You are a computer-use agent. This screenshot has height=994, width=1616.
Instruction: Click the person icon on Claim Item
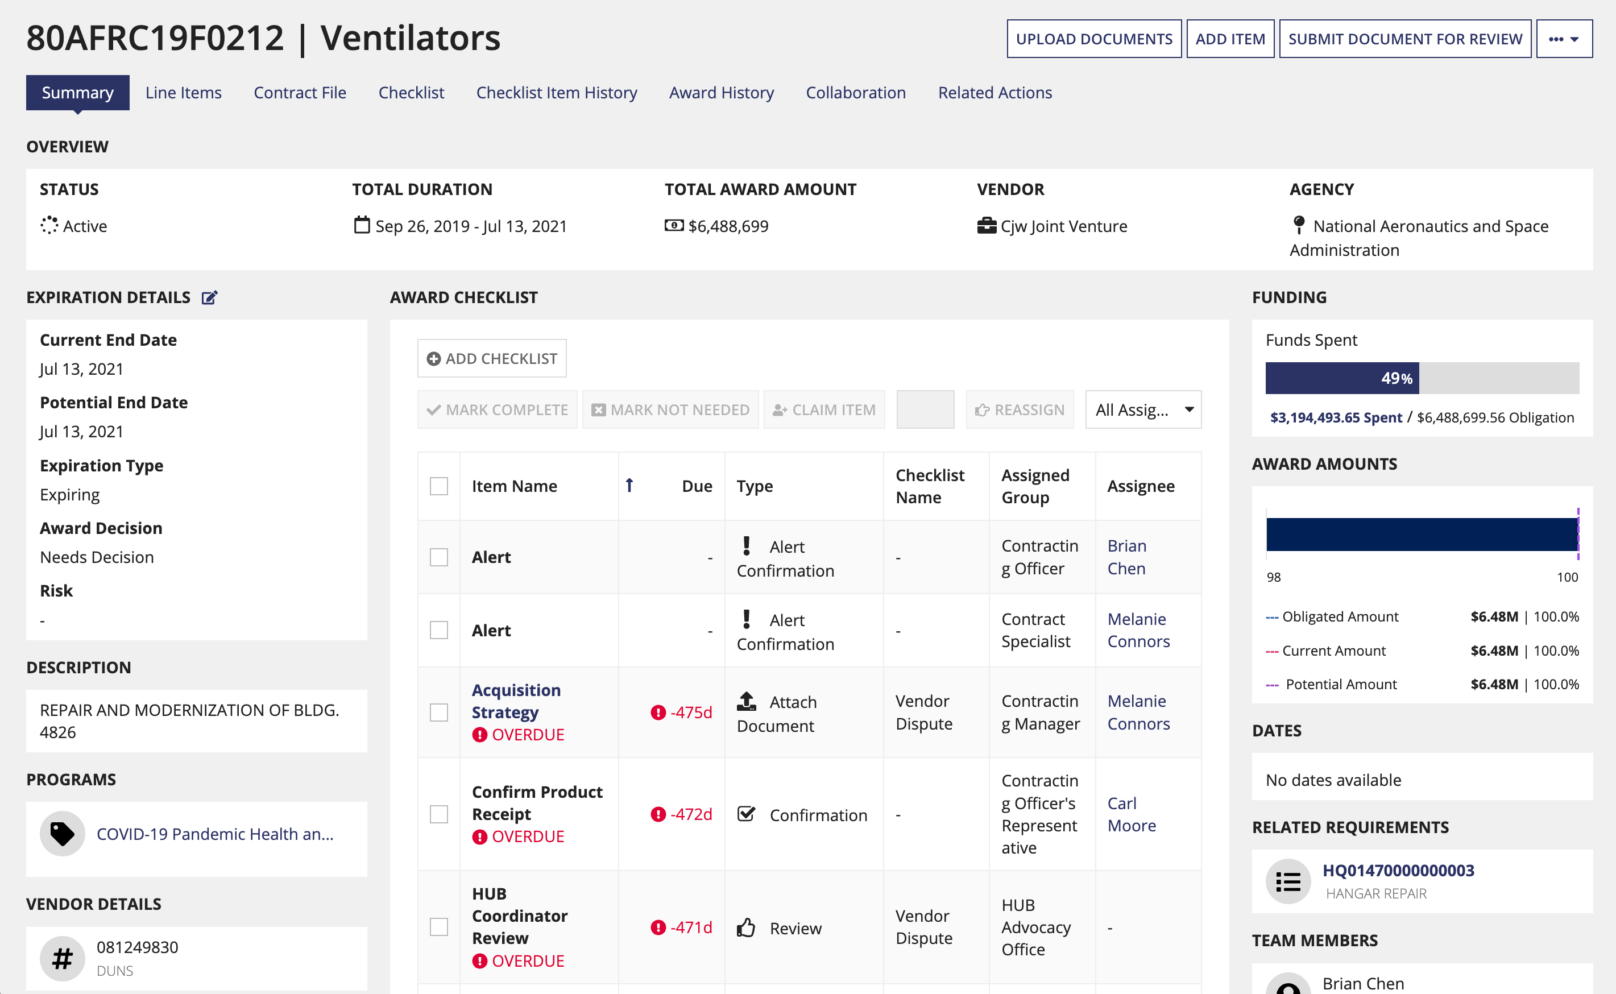780,410
